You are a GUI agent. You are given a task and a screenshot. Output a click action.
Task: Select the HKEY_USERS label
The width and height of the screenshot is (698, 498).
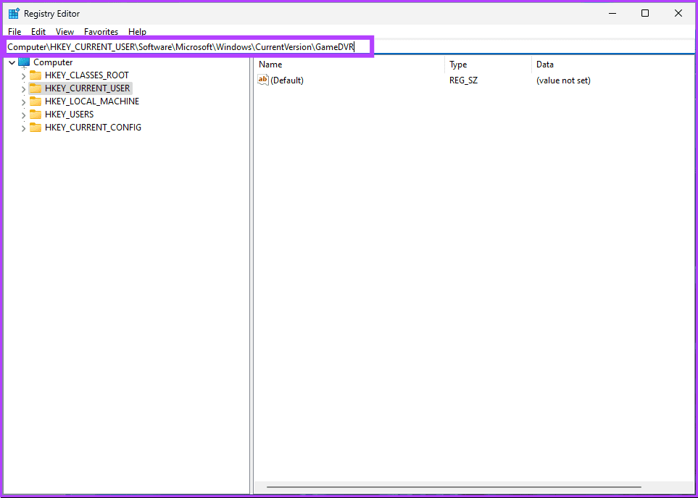70,115
